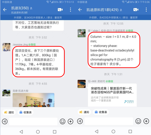Open emoji picker in left chat

[62, 121]
